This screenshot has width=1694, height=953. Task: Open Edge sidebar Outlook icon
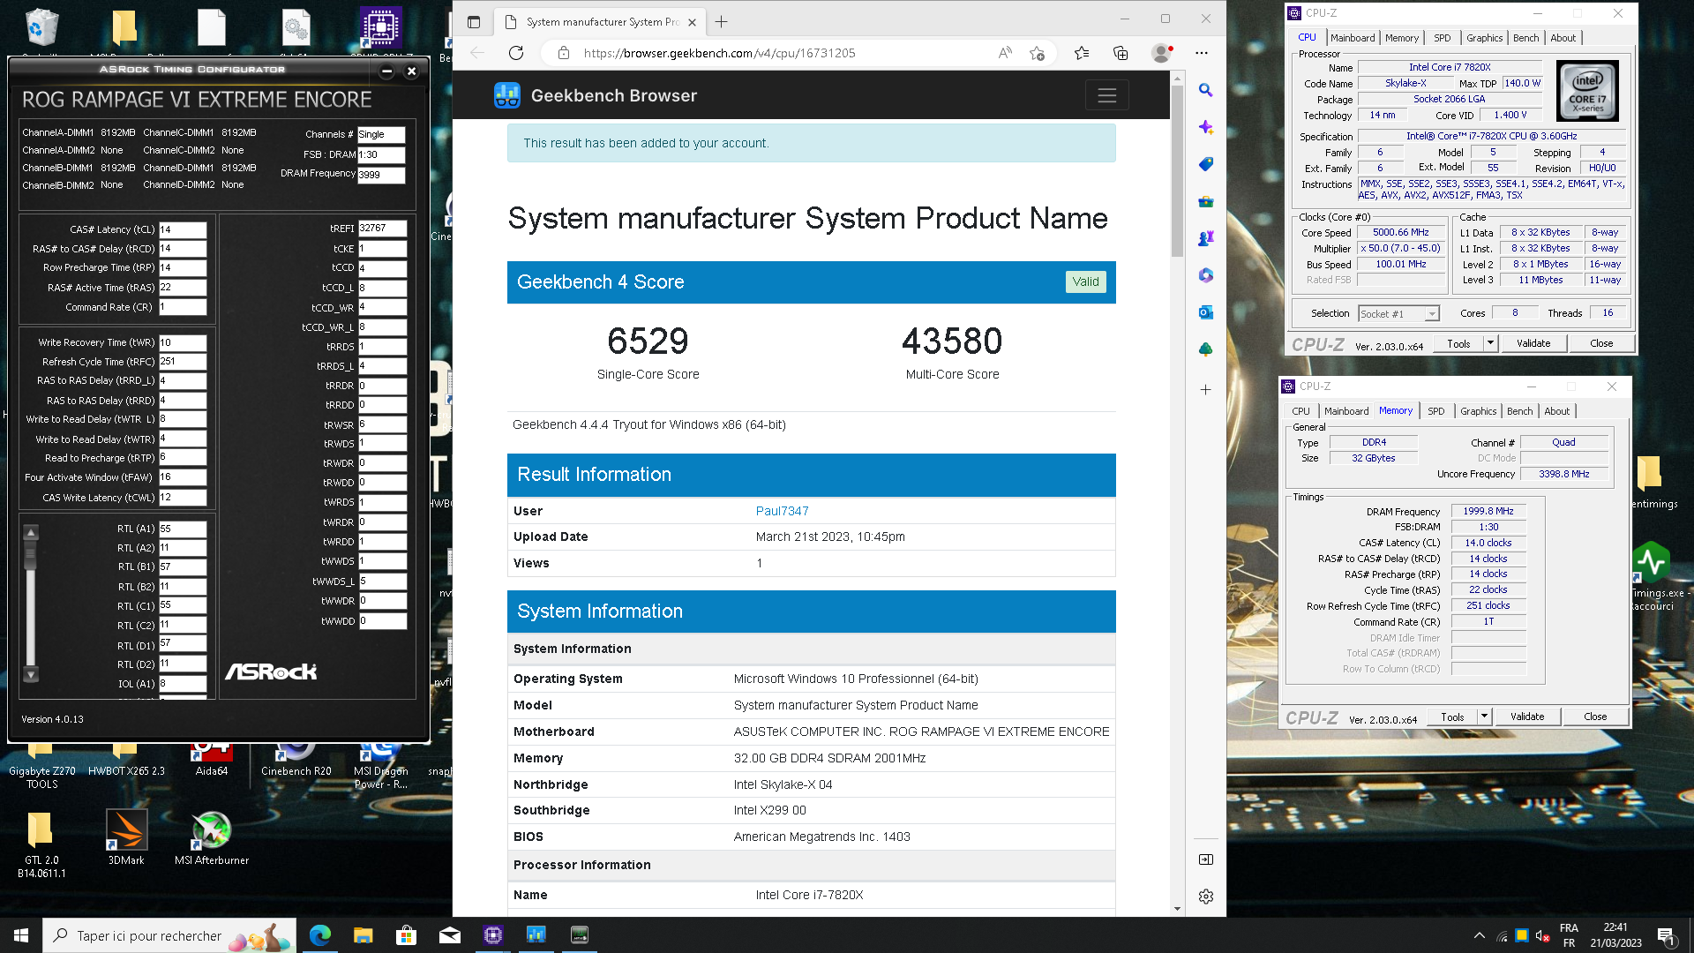1205,312
